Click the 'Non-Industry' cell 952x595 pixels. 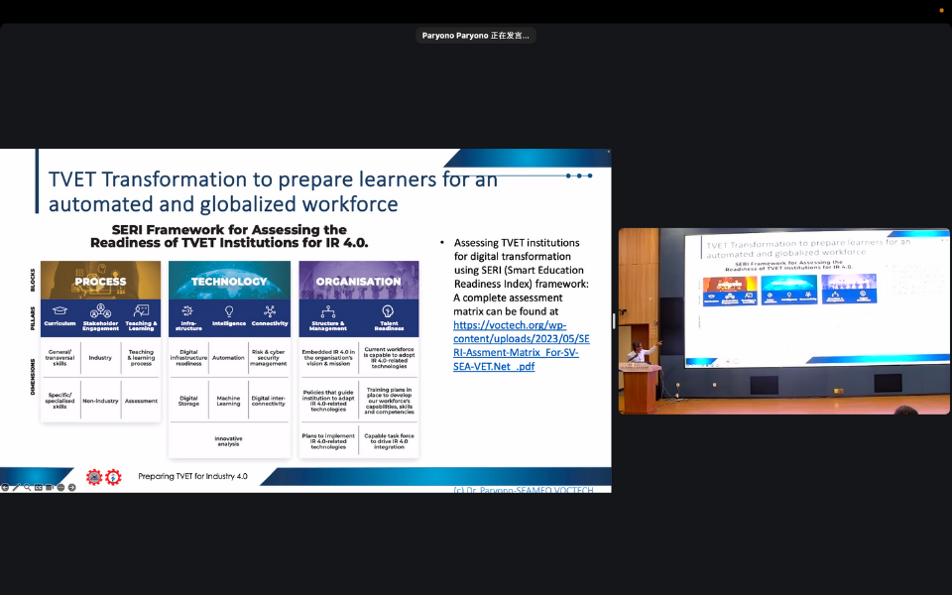click(x=100, y=401)
